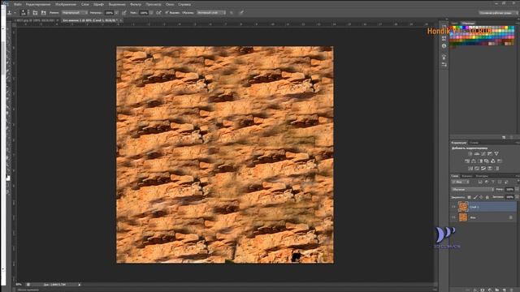Add a Hue/Saturation adjustment layer
This screenshot has width=520, height=292.
point(467,161)
